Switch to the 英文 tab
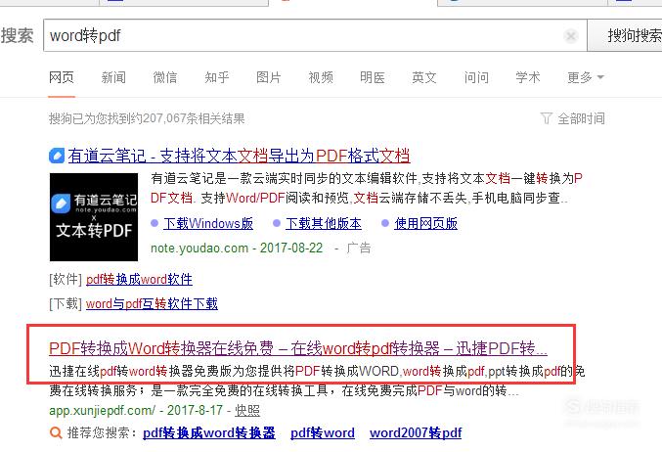This screenshot has width=662, height=452. pos(424,77)
